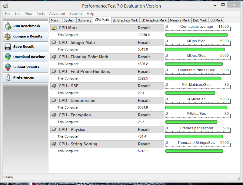The width and height of the screenshot is (243, 185).
Task: Click the chip icon next to CPU - Physics
Action: click(x=54, y=129)
